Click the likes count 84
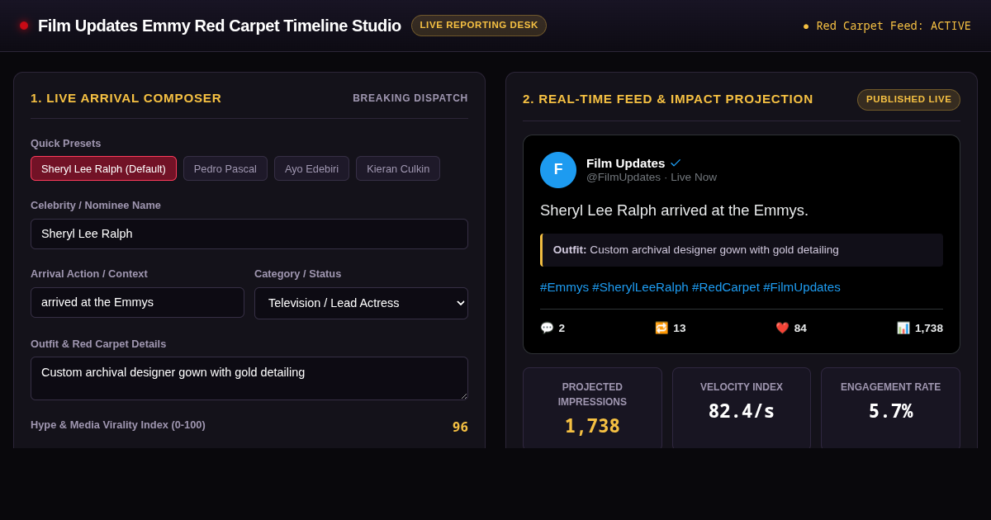This screenshot has height=520, width=991. pyautogui.click(x=800, y=328)
